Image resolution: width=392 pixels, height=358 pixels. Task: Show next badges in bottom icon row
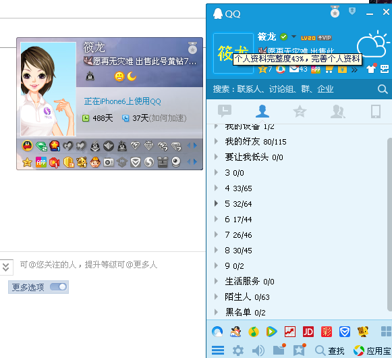coord(195,162)
